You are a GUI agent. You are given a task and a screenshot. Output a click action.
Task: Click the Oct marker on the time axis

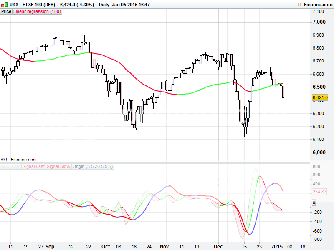[x=106, y=246]
